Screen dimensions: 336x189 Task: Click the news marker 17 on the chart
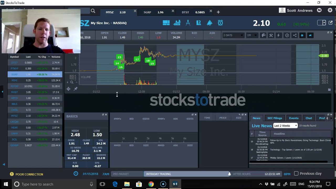pyautogui.click(x=137, y=59)
